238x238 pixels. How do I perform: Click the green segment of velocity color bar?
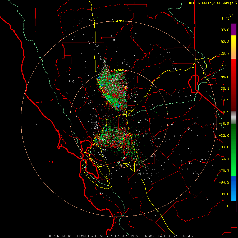coord(234,150)
